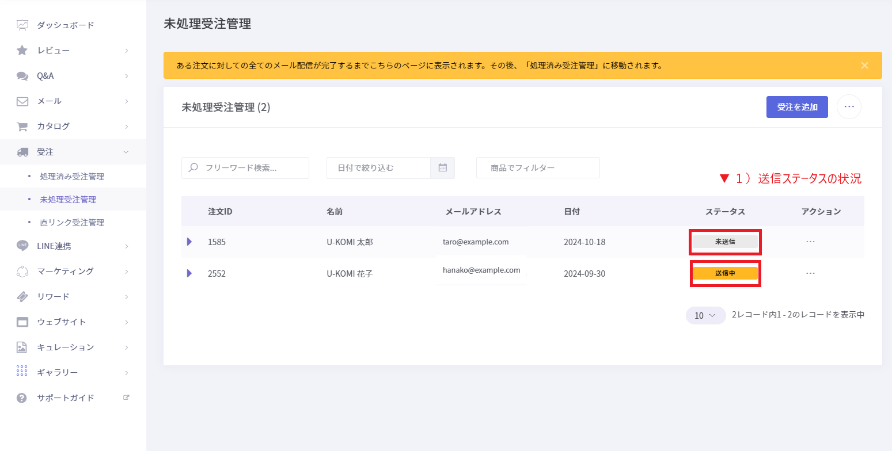Expand row details for order 1585
The height and width of the screenshot is (451, 892).
(189, 242)
